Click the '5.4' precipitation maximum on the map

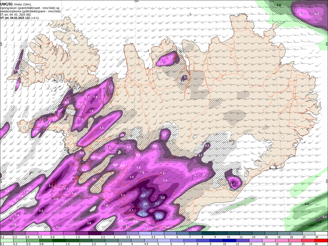click(158, 217)
